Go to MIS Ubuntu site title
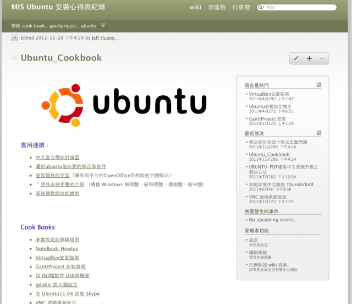This screenshot has height=304, width=352. click(x=58, y=7)
